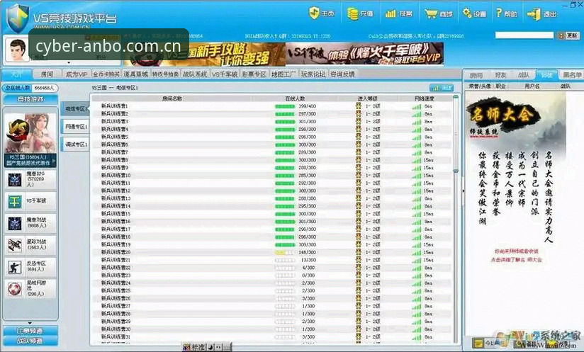The height and width of the screenshot is (352, 584).
Task: Open the 咨询反馈 tab
Action: 342,74
